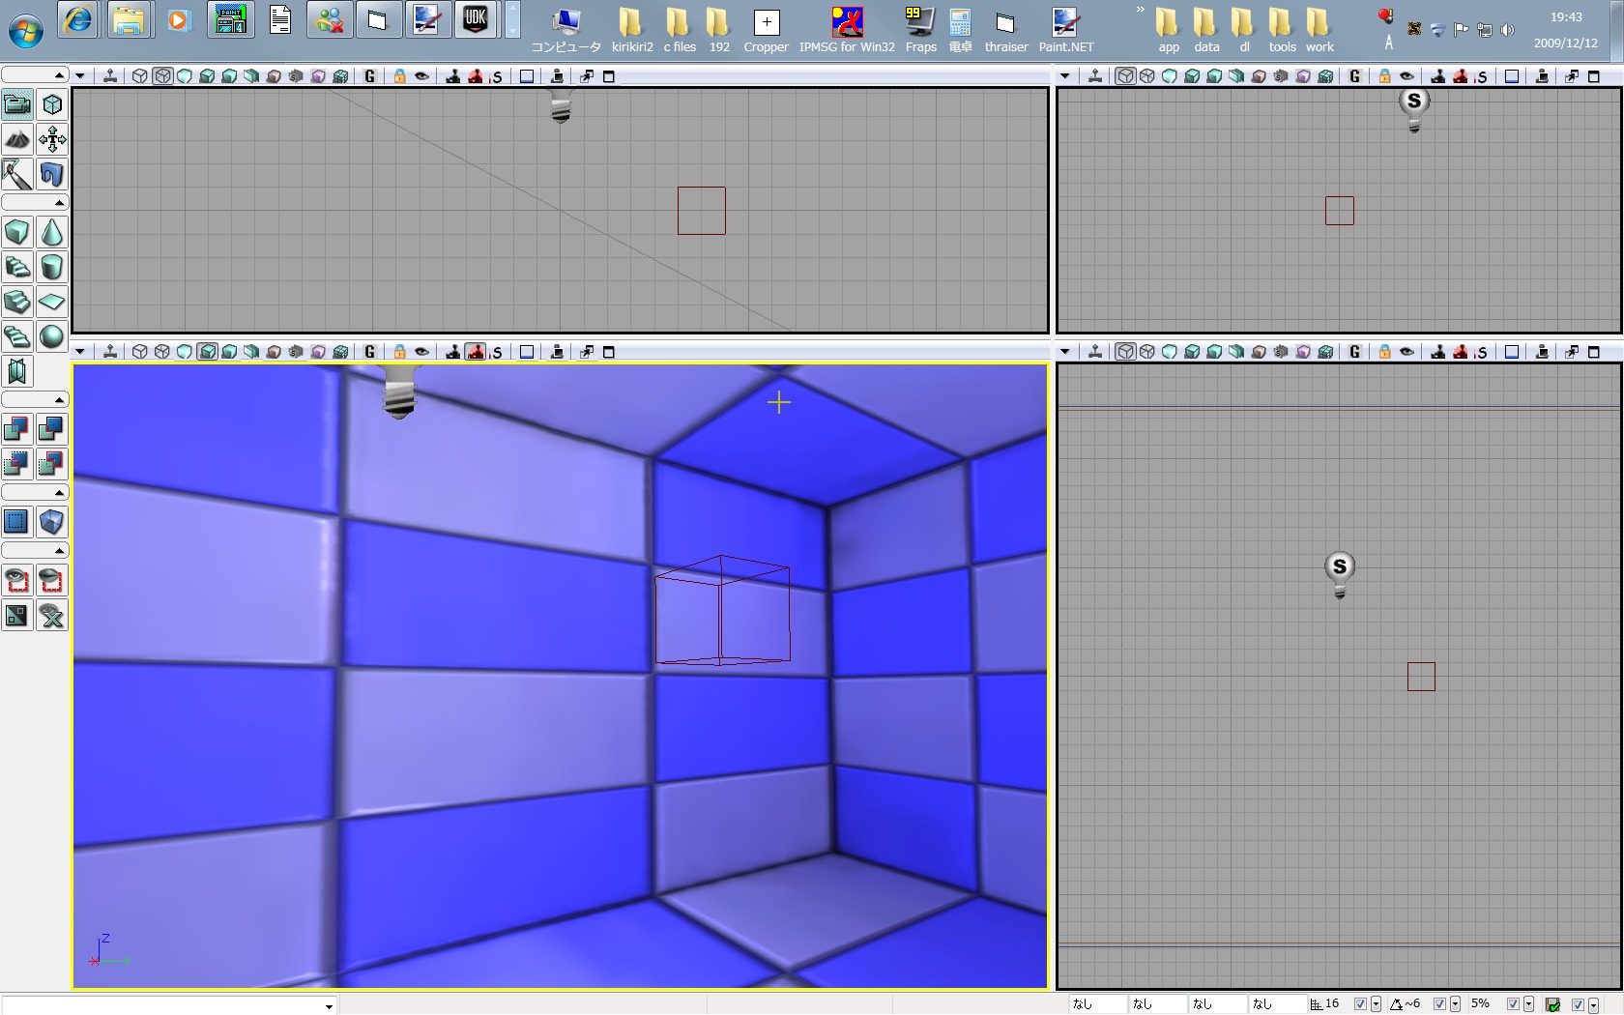Screen dimensions: 1624x1015
Task: Open perspective viewport options dropdown arrow
Action: [80, 352]
